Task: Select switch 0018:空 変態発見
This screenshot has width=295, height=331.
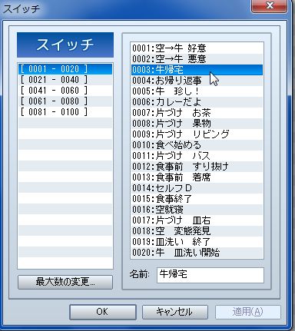Action: [197, 231]
